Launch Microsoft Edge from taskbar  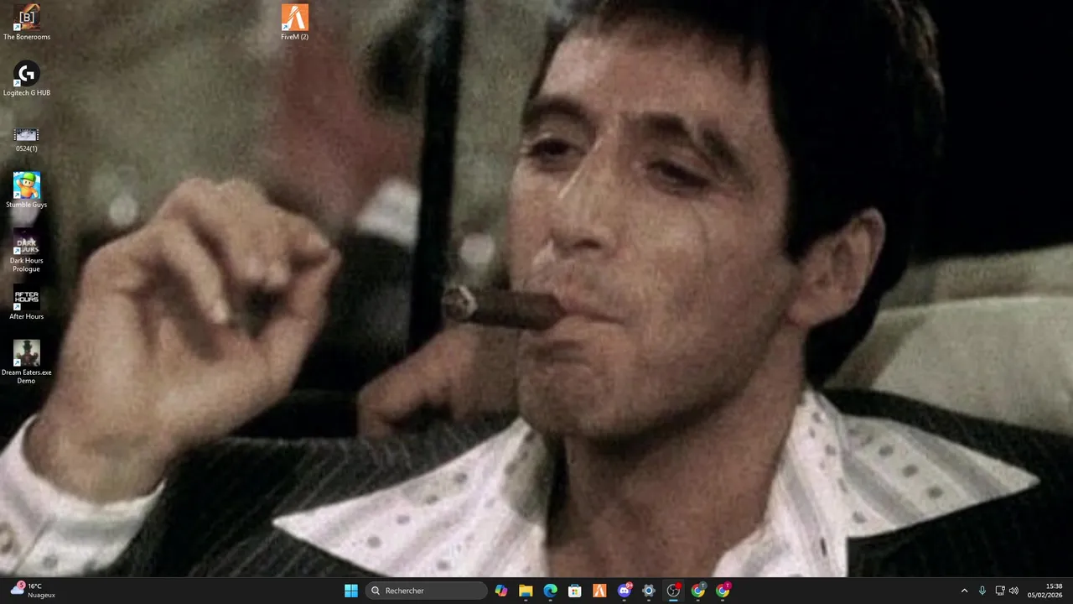click(x=550, y=591)
